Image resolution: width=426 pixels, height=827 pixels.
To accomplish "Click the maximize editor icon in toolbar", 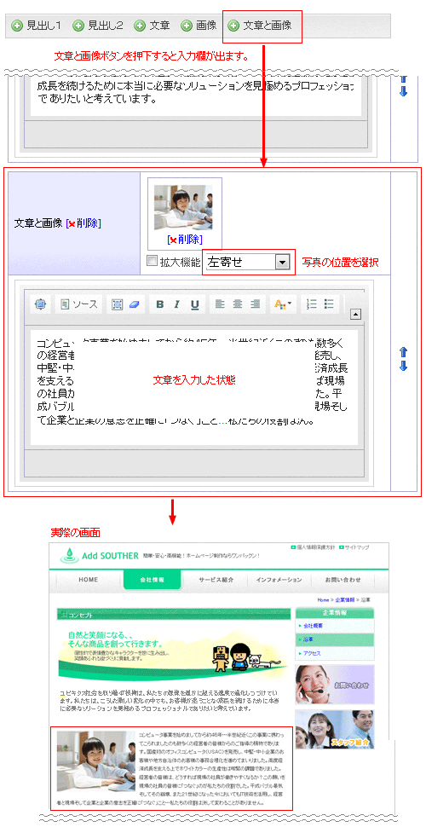I will coord(41,304).
